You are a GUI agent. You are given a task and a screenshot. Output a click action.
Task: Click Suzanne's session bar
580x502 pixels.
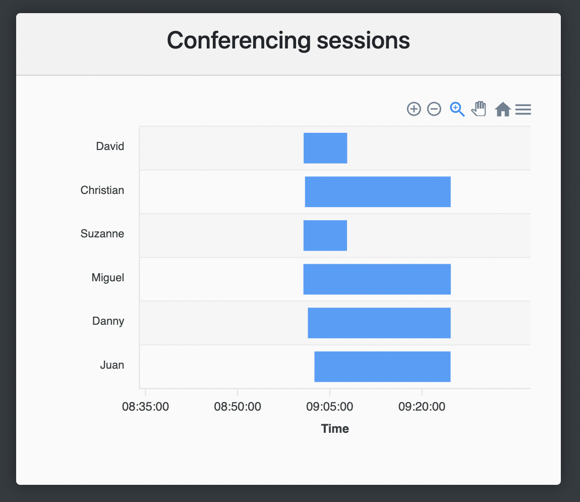(325, 235)
